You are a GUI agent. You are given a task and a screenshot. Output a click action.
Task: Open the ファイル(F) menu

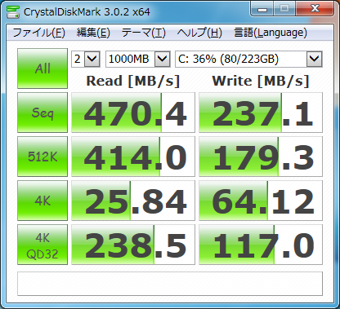point(38,33)
